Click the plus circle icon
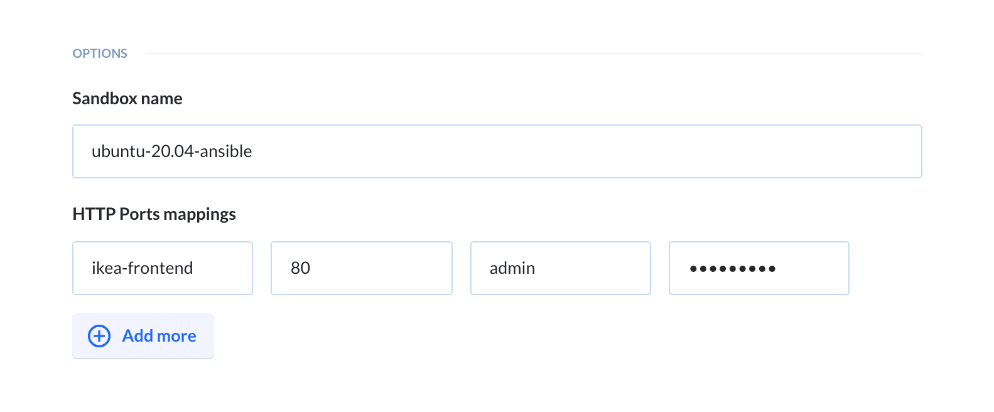The image size is (994, 412). (99, 336)
